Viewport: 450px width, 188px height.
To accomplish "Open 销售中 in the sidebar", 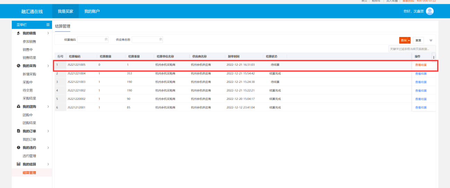I will [28, 50].
